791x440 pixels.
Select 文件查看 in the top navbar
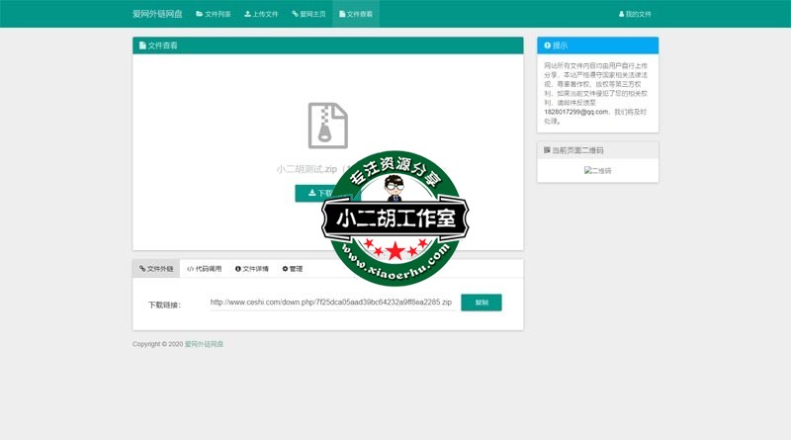click(x=355, y=14)
